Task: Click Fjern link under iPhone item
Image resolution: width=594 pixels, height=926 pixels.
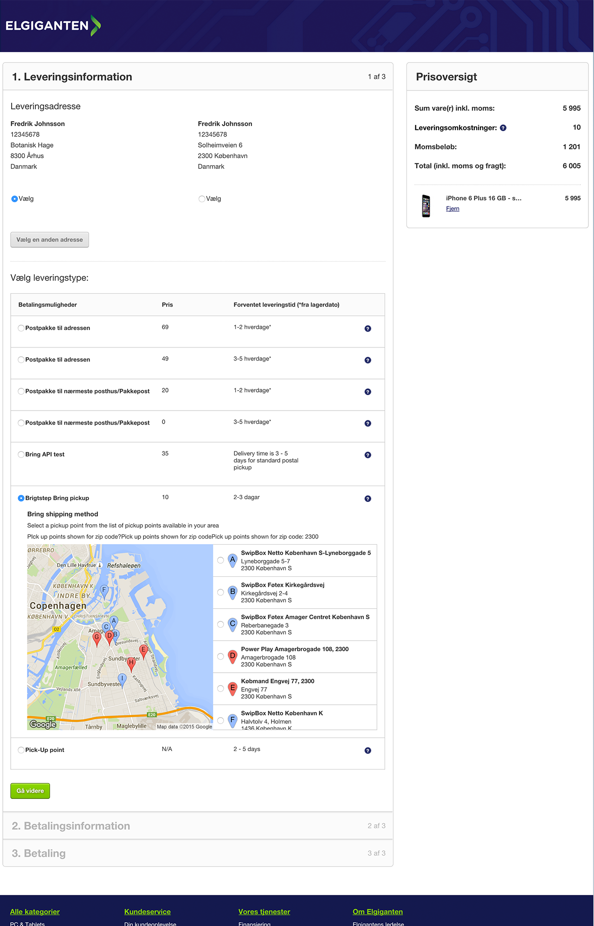Action: coord(452,209)
